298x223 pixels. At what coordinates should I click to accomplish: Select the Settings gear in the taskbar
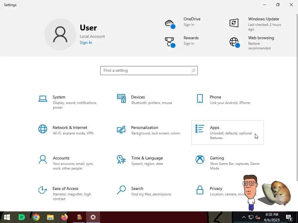coord(93,217)
